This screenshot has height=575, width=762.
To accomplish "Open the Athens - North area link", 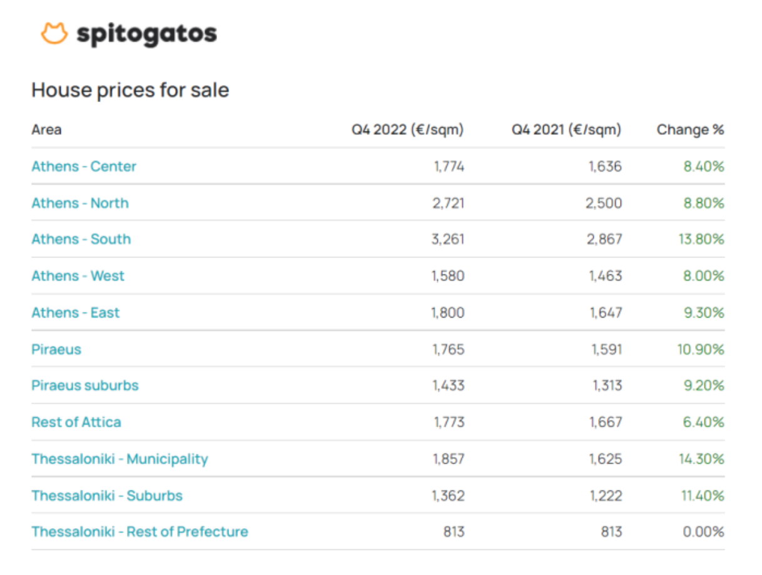I will point(80,203).
